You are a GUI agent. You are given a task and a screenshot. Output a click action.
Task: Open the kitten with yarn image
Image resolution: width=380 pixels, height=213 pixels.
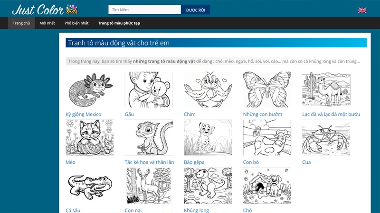point(89,137)
